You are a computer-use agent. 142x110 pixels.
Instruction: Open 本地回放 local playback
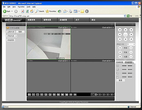coord(11,40)
